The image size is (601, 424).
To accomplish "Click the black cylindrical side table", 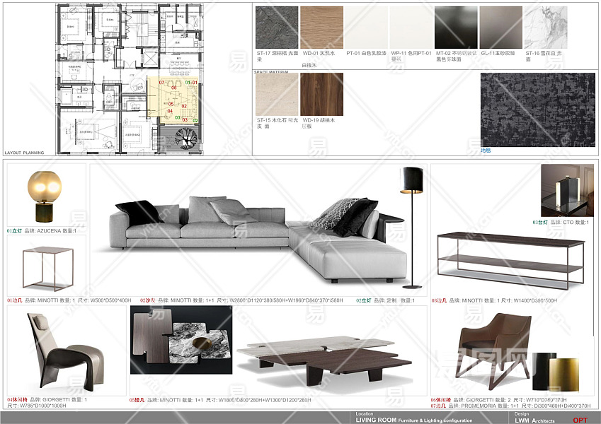I will 542,371.
